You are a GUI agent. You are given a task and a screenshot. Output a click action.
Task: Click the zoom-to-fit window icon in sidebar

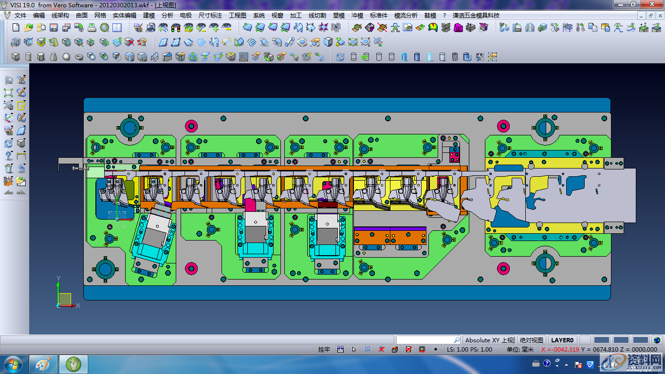(x=8, y=93)
